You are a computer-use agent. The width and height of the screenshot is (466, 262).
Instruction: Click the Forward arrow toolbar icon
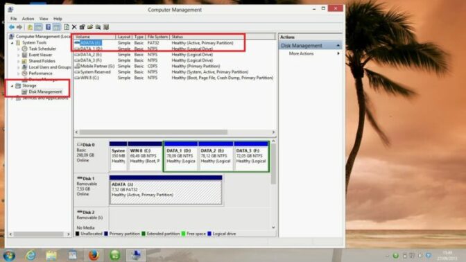pyautogui.click(x=19, y=27)
